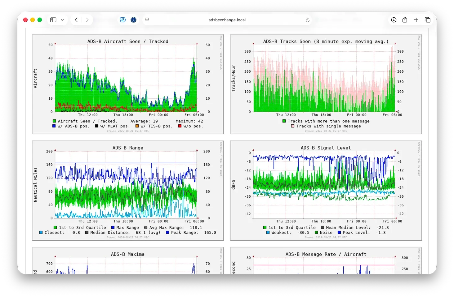Open the ADS-B Aircraft Seen / Tracked graph
Screen dimensions: 454x297
coord(128,84)
